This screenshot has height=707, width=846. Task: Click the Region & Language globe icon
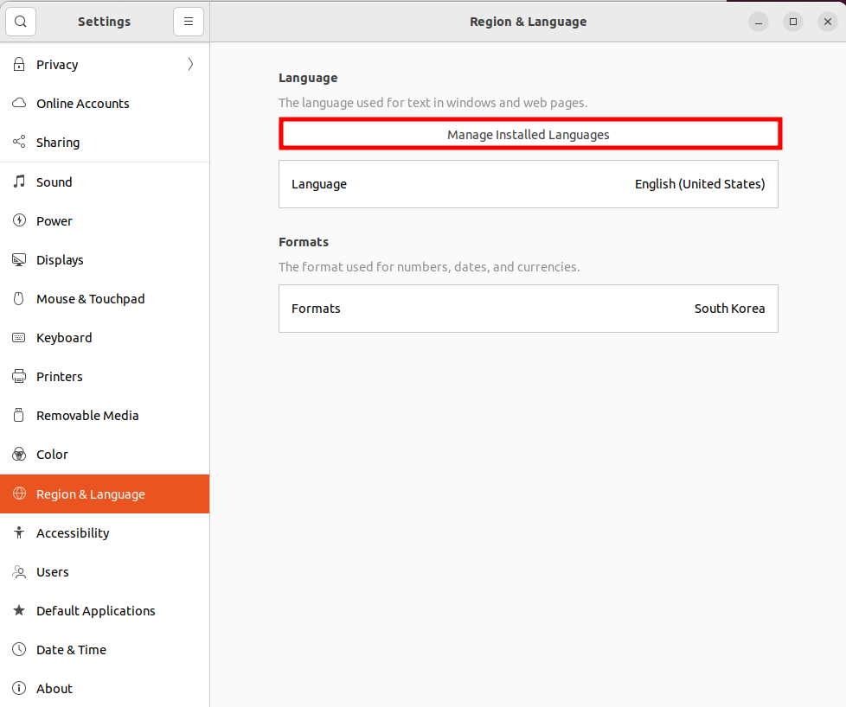(x=19, y=494)
